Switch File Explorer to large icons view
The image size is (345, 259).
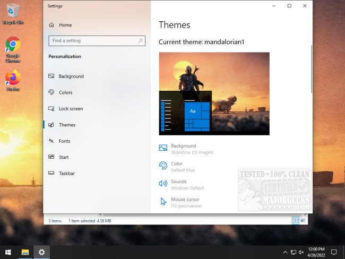[x=303, y=220]
